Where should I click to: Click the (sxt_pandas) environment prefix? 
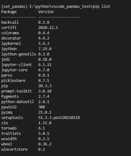point(14,7)
